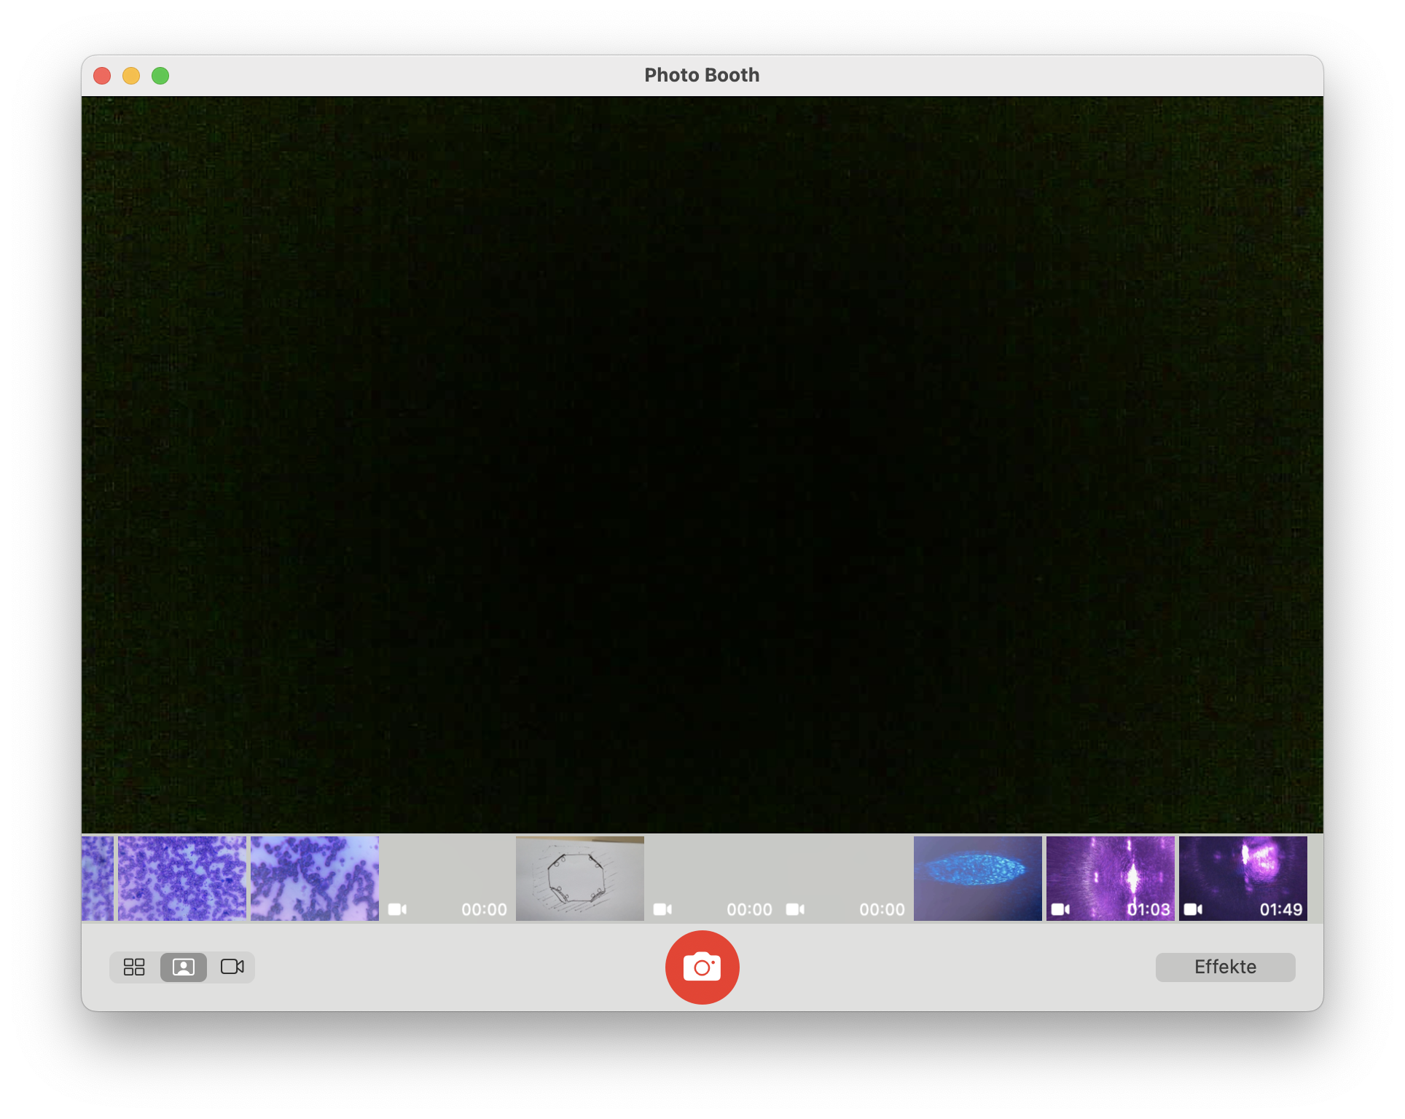
Task: Open the blurry purple cells photo thumbnail
Action: (x=315, y=878)
